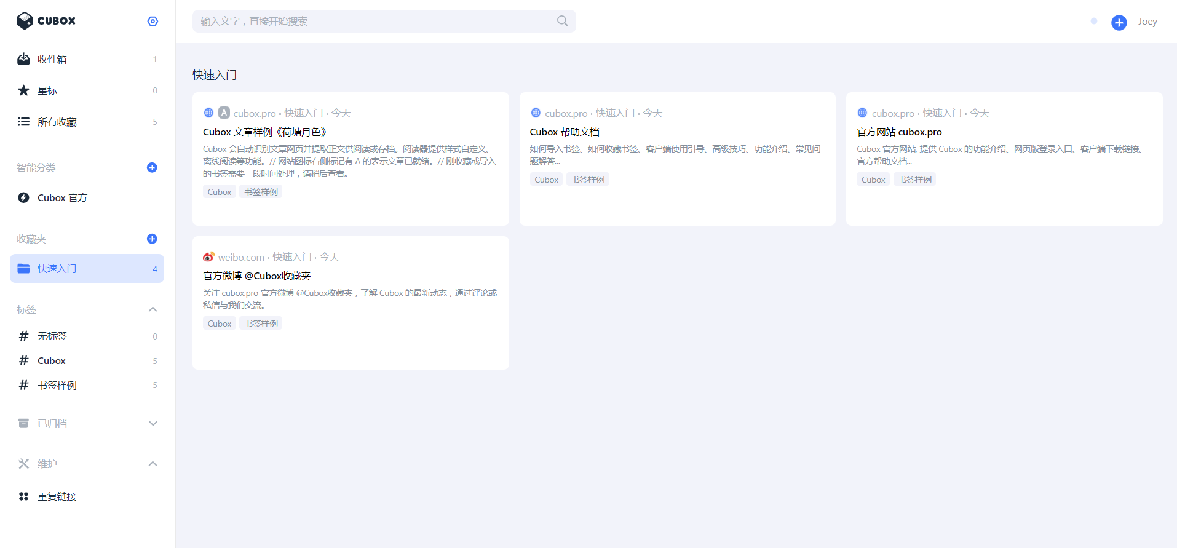This screenshot has height=548, width=1177.
Task: Click the 书签样例 chip on 官方网站 card
Action: click(914, 180)
